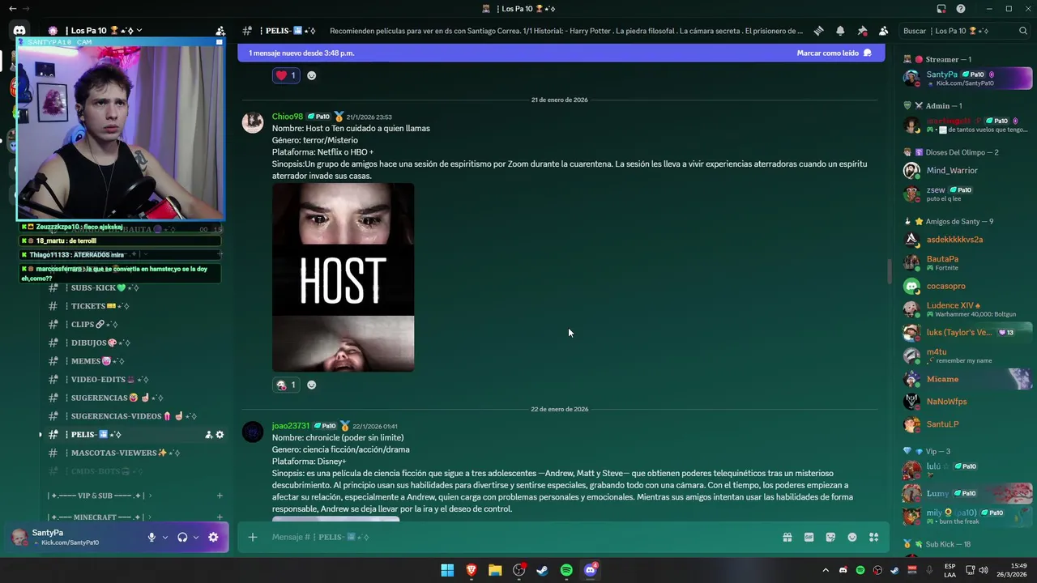Open Windows Start button
The height and width of the screenshot is (583, 1037).
point(447,570)
